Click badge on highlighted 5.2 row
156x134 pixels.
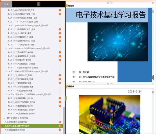[60, 126]
